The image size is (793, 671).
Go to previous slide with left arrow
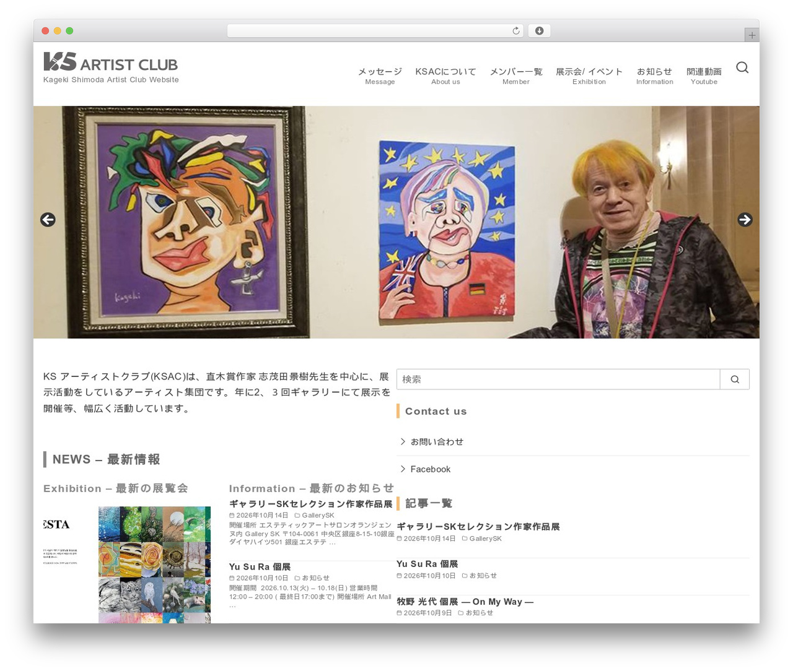[x=48, y=220]
